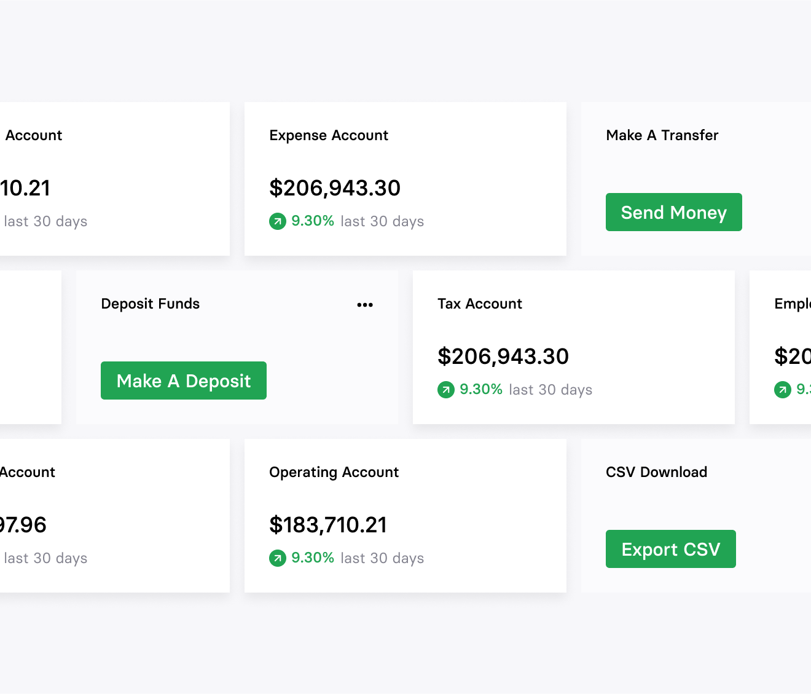
Task: Select the Operating Account card title
Action: [334, 472]
